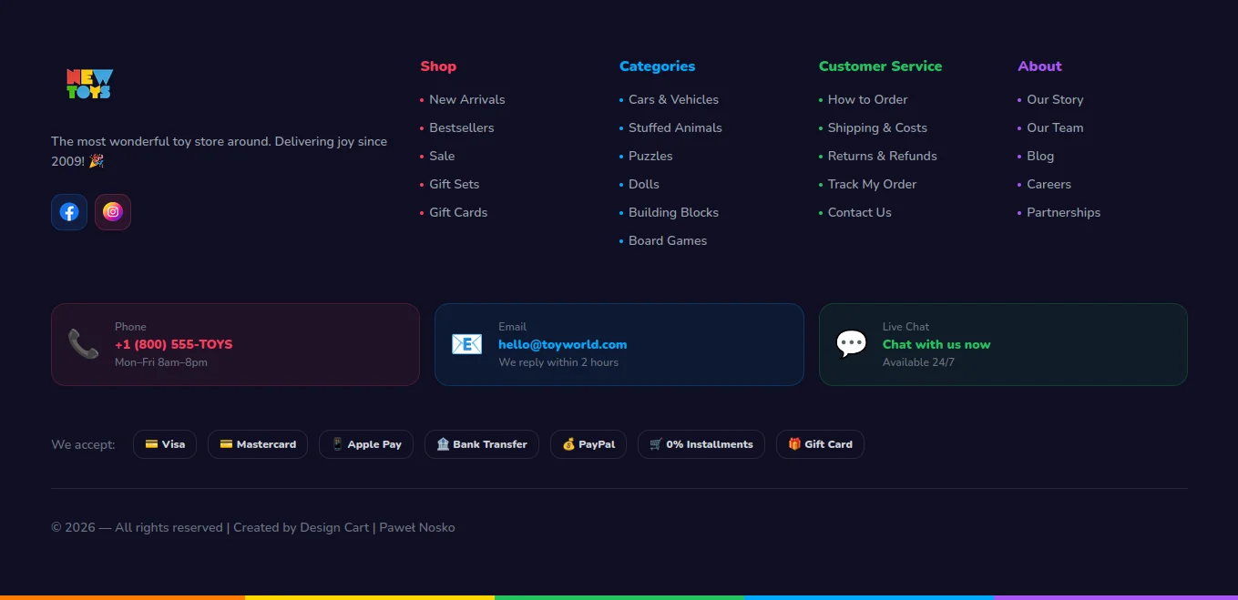Screen dimensions: 1238x600
Task: Open the Board Games category link
Action: (x=668, y=240)
